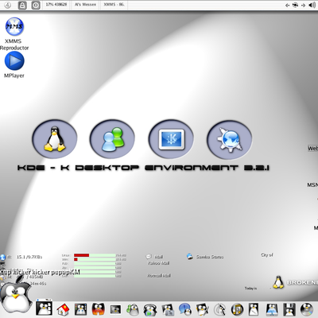This screenshot has width=318, height=318.
Task: Open the red house home dock icon
Action: [63, 309]
